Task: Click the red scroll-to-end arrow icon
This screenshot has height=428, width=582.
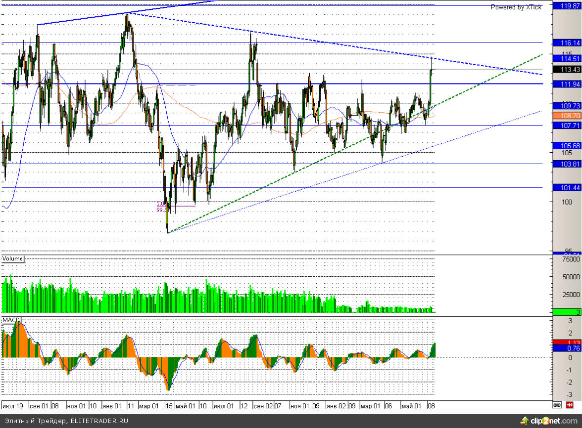Action: tap(570, 405)
